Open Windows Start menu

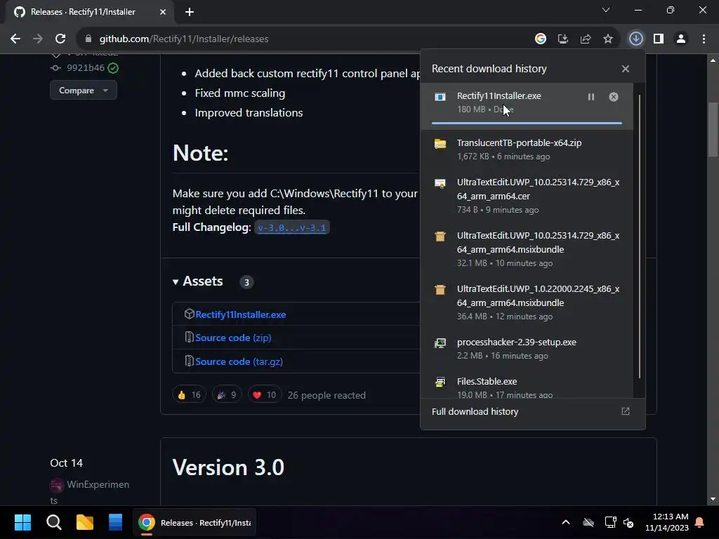(x=22, y=522)
